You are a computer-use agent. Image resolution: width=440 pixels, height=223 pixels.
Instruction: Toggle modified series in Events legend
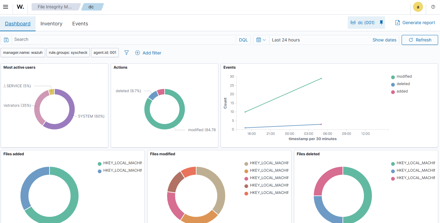(404, 76)
